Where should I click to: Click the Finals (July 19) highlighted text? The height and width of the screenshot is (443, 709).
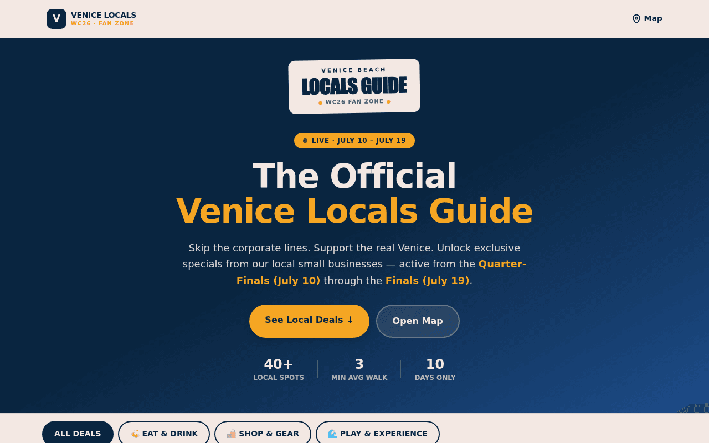pos(428,281)
